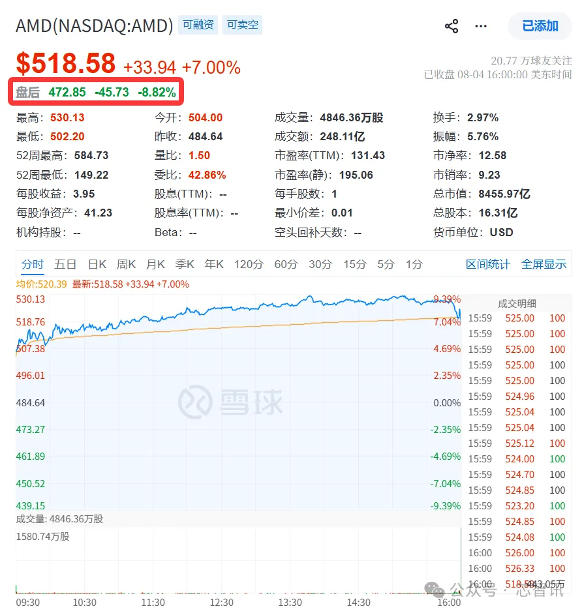This screenshot has height=613, width=582.
Task: Click the 昨收 value 484.64
Action: point(206,136)
